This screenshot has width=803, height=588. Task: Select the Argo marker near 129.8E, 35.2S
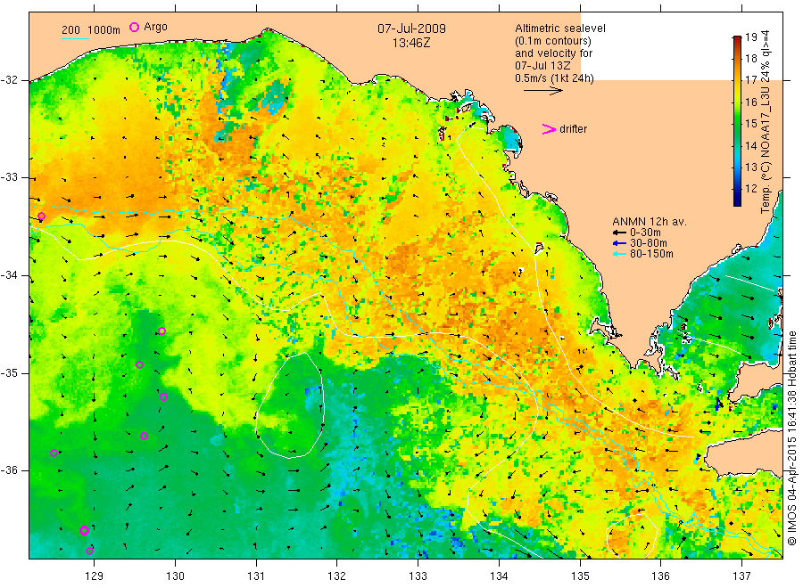[164, 396]
